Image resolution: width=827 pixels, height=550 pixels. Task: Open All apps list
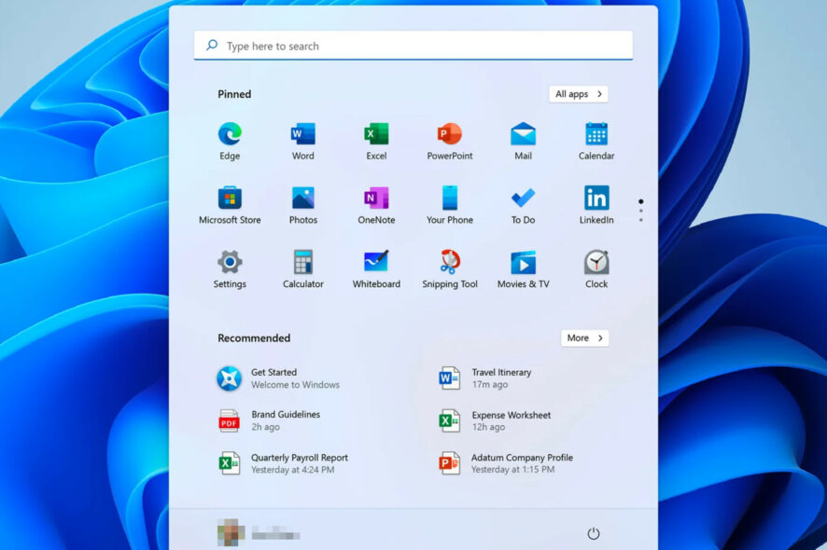[579, 94]
